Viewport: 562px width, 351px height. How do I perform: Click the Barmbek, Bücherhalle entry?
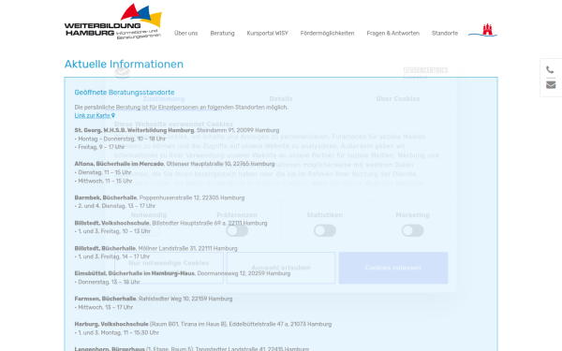click(159, 197)
